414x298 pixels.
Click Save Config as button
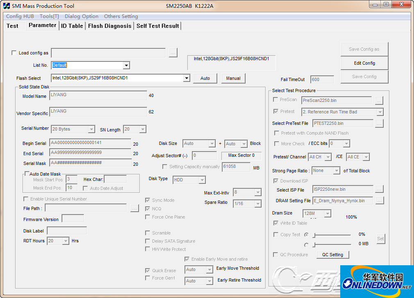tap(364, 49)
